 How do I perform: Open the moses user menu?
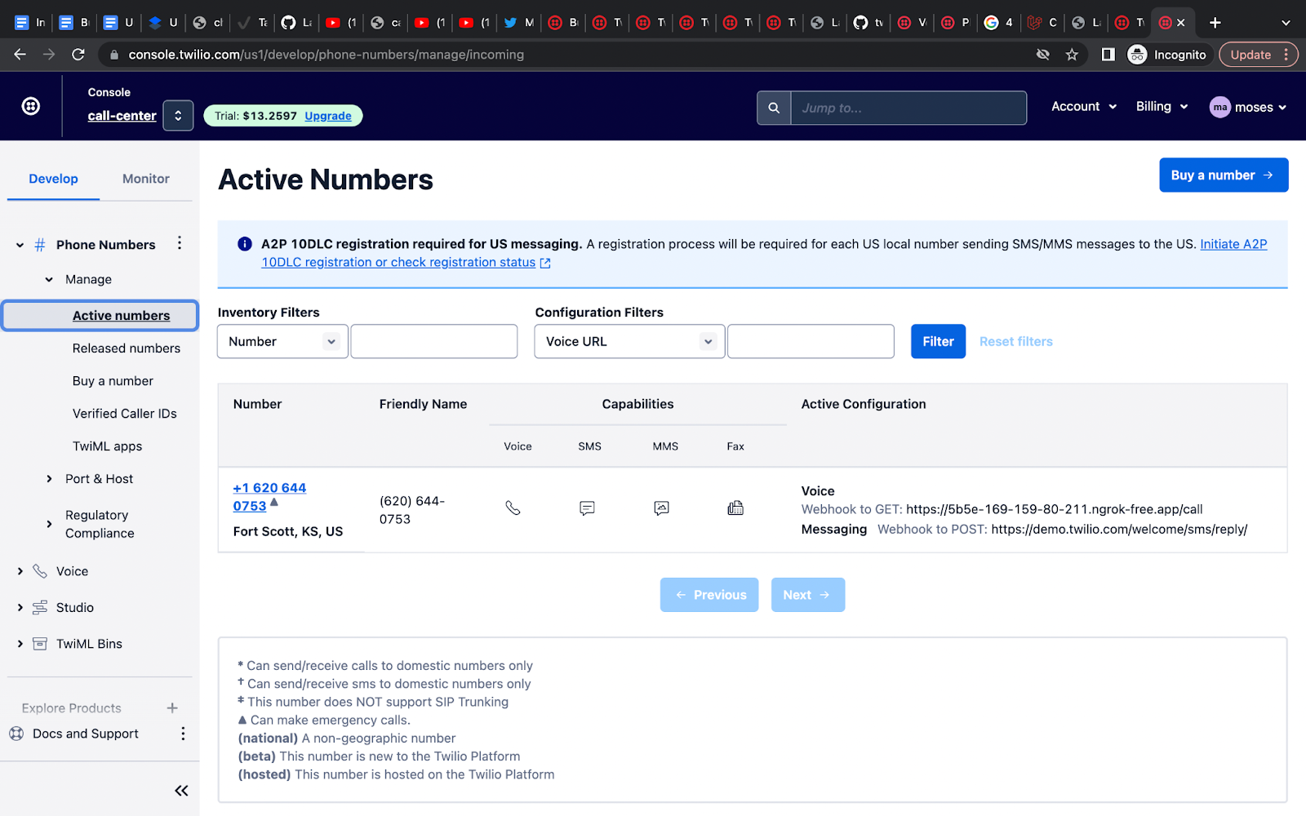(1248, 107)
